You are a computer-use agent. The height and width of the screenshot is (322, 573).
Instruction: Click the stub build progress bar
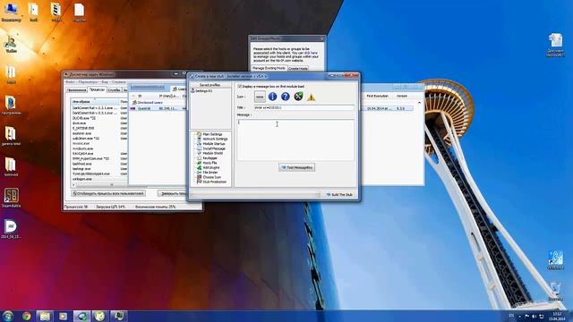pyautogui.click(x=255, y=195)
